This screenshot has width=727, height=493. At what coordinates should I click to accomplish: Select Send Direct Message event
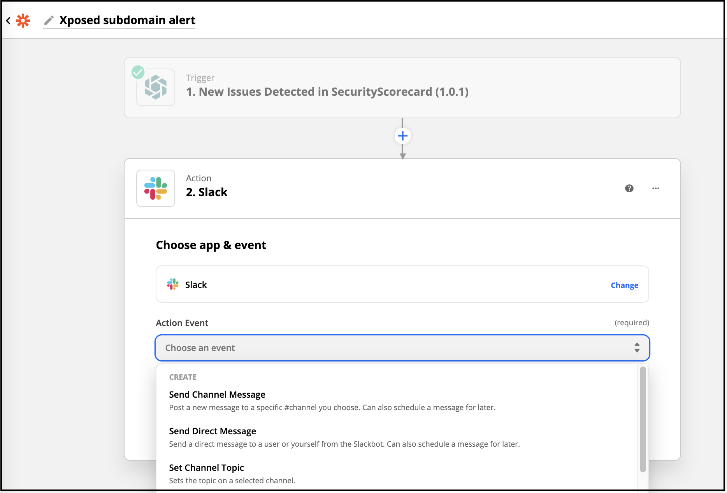click(x=396, y=437)
